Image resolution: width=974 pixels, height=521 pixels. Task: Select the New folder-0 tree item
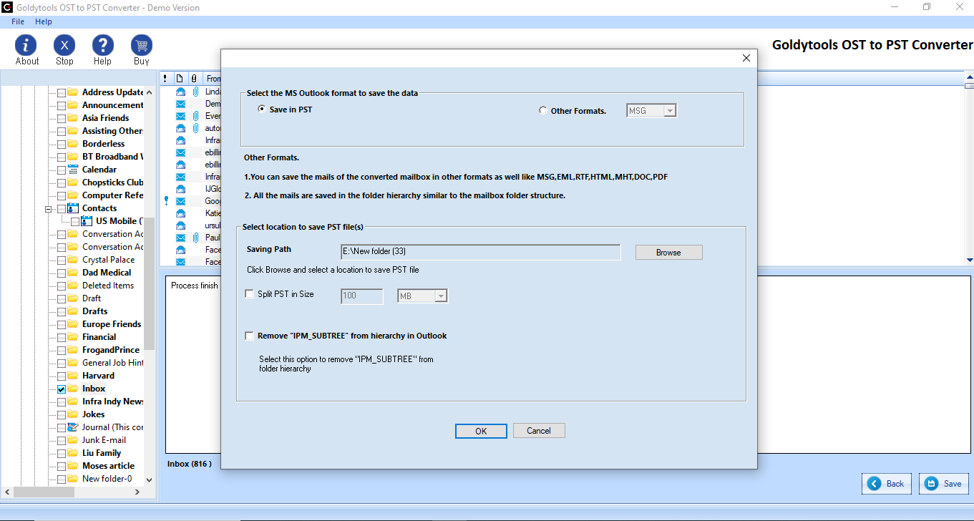pos(107,479)
